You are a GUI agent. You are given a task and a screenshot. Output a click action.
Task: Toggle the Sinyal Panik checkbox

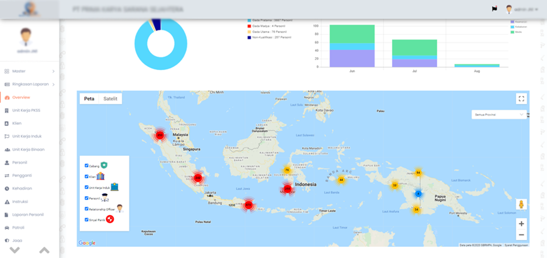point(86,219)
